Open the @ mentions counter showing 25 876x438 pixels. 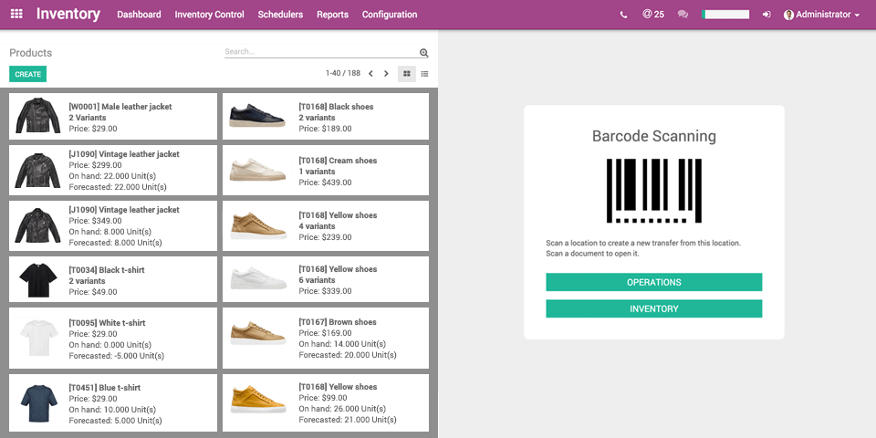[653, 15]
